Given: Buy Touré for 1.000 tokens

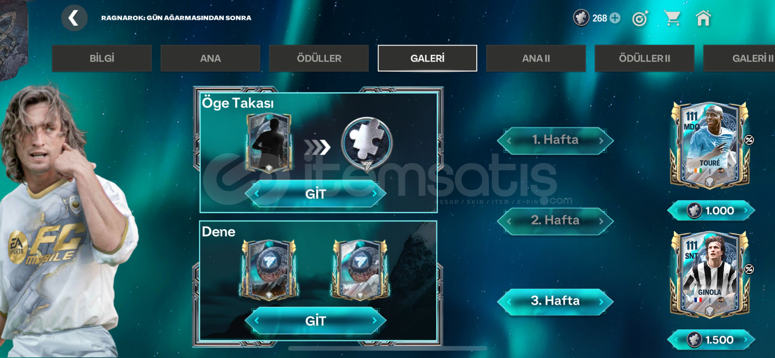Looking at the screenshot, I should [711, 210].
